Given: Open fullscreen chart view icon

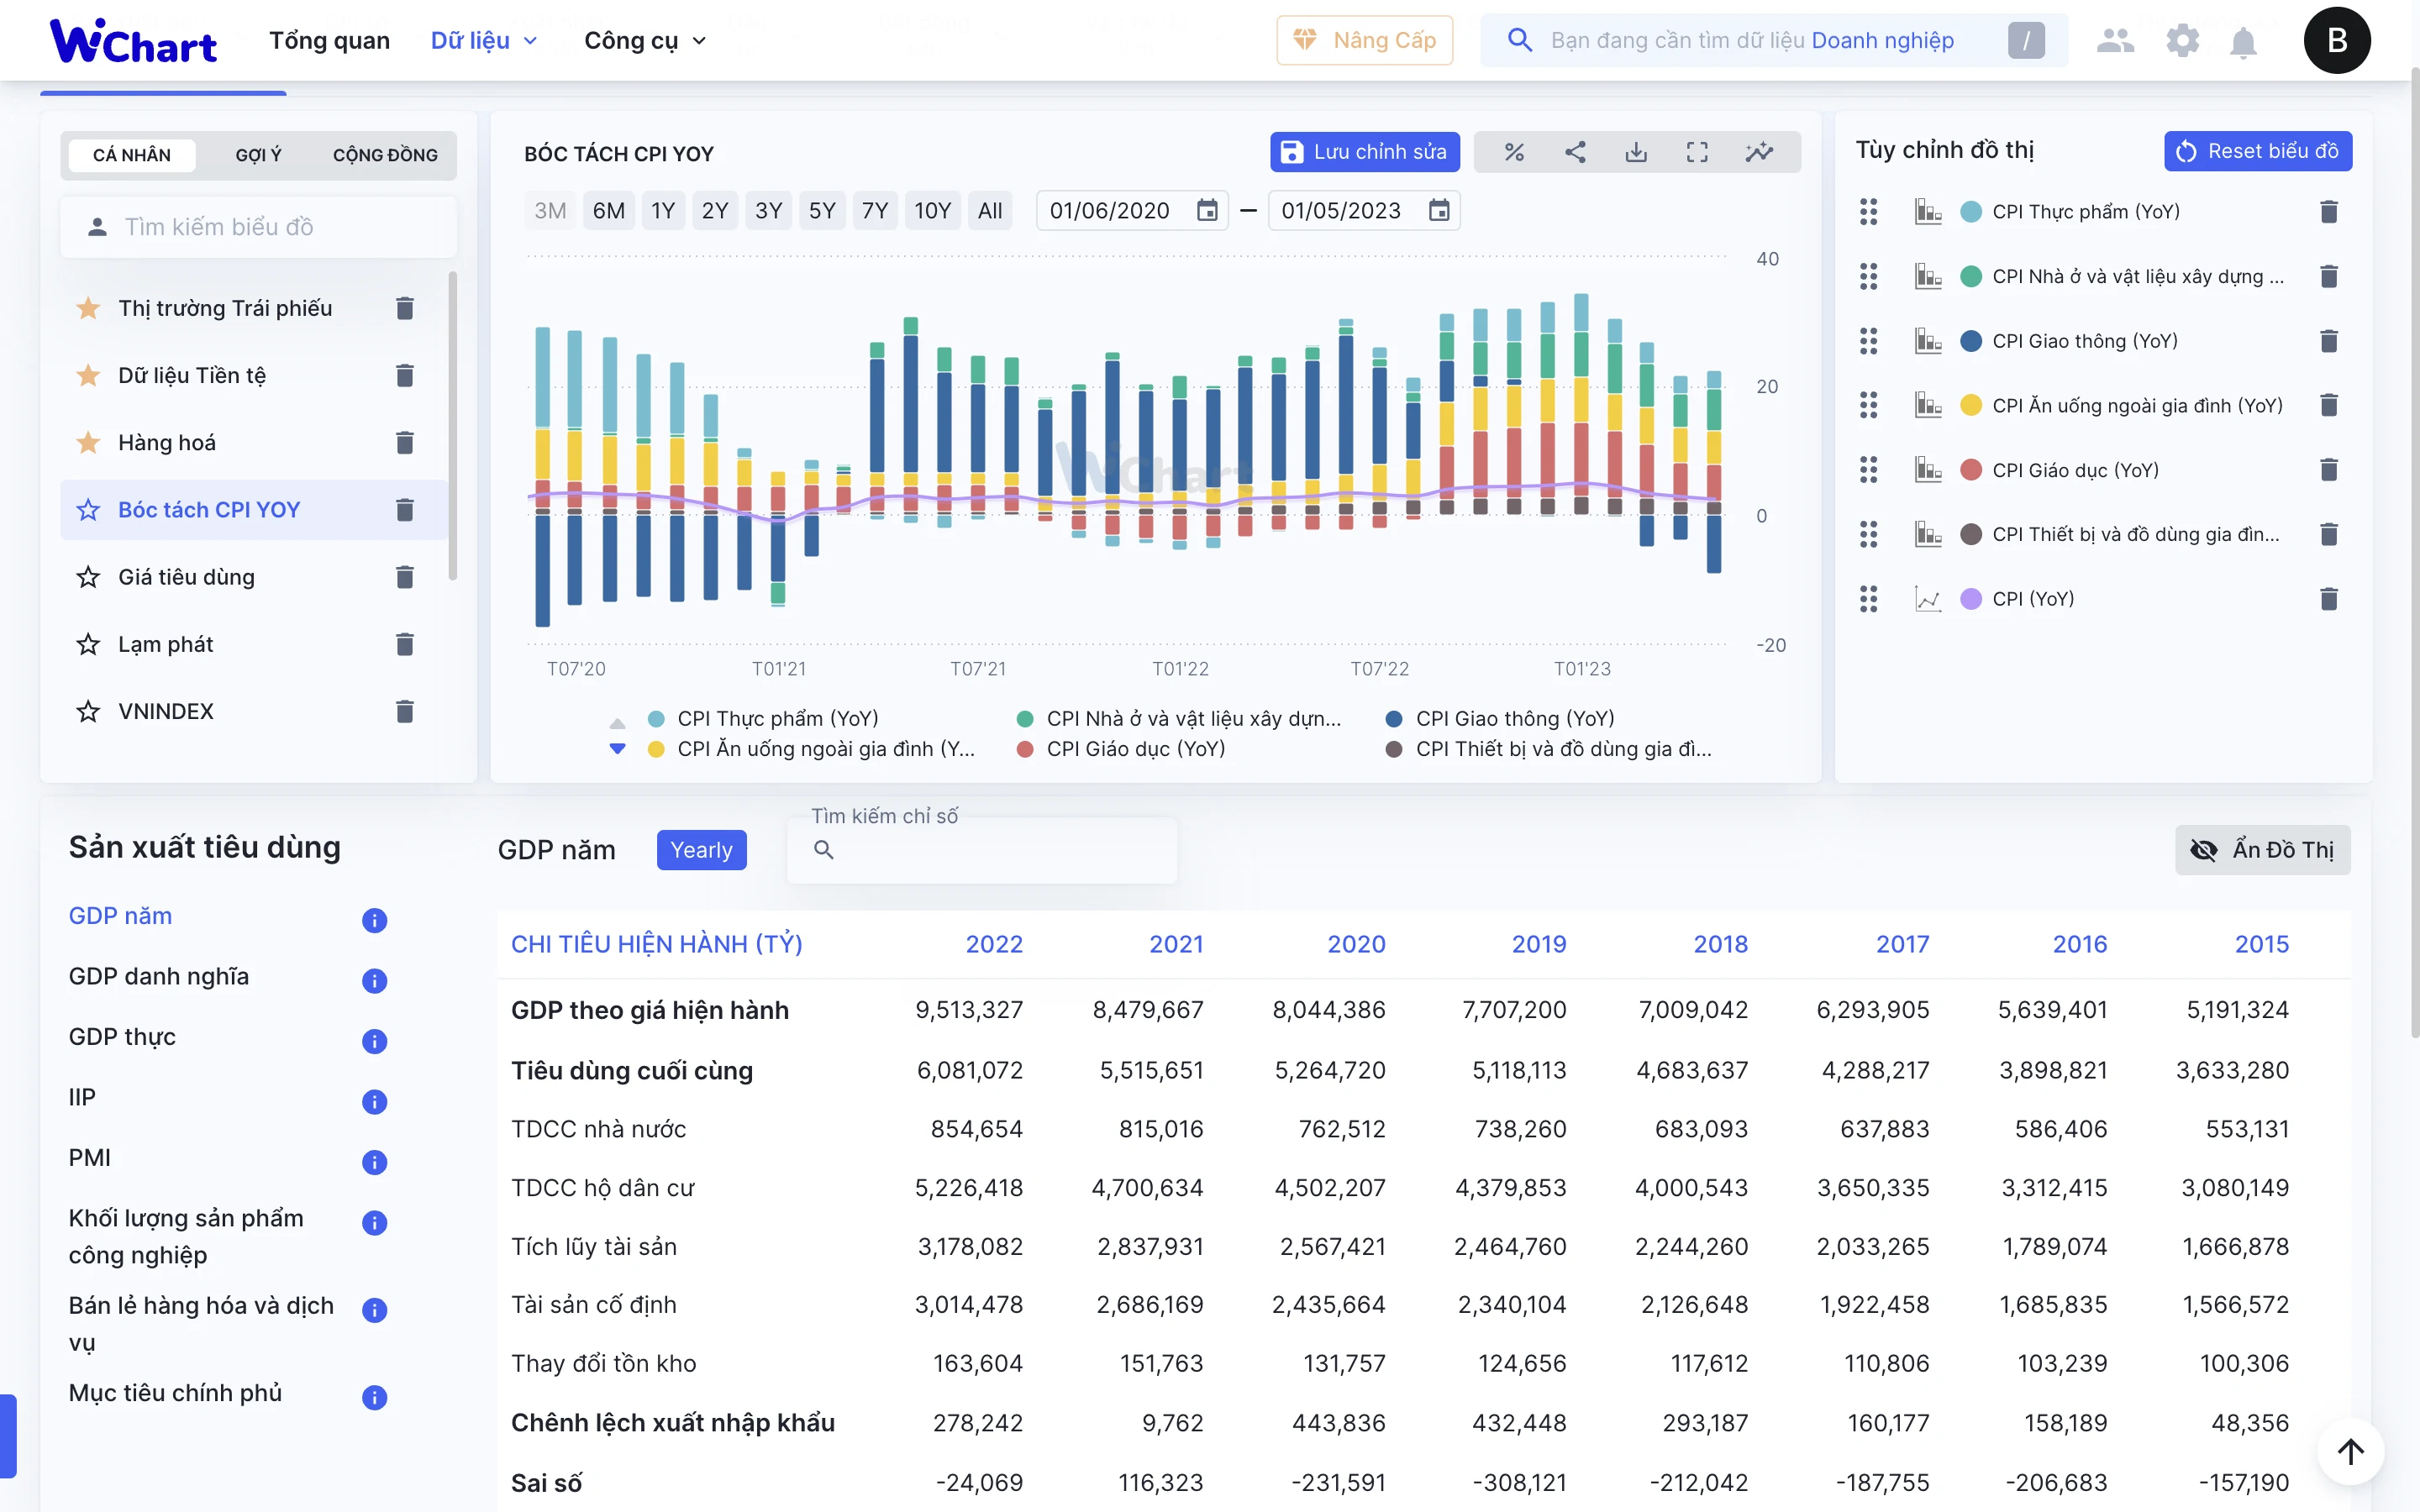Looking at the screenshot, I should pyautogui.click(x=1697, y=152).
